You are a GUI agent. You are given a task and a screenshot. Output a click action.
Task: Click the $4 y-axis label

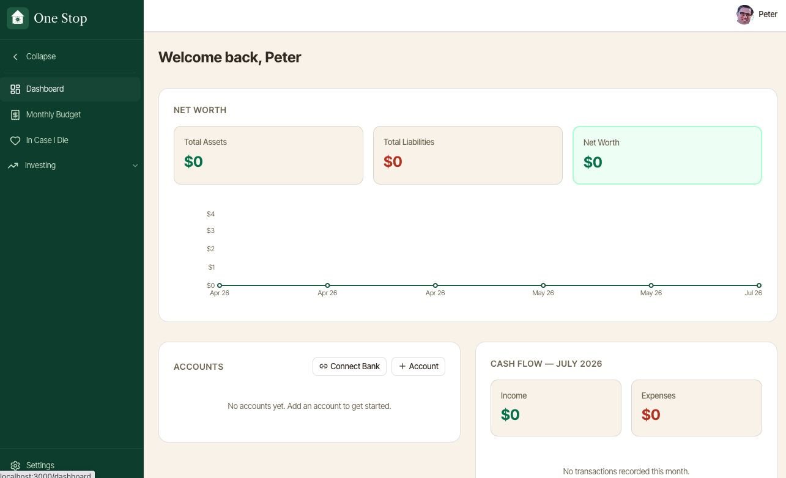(x=211, y=214)
